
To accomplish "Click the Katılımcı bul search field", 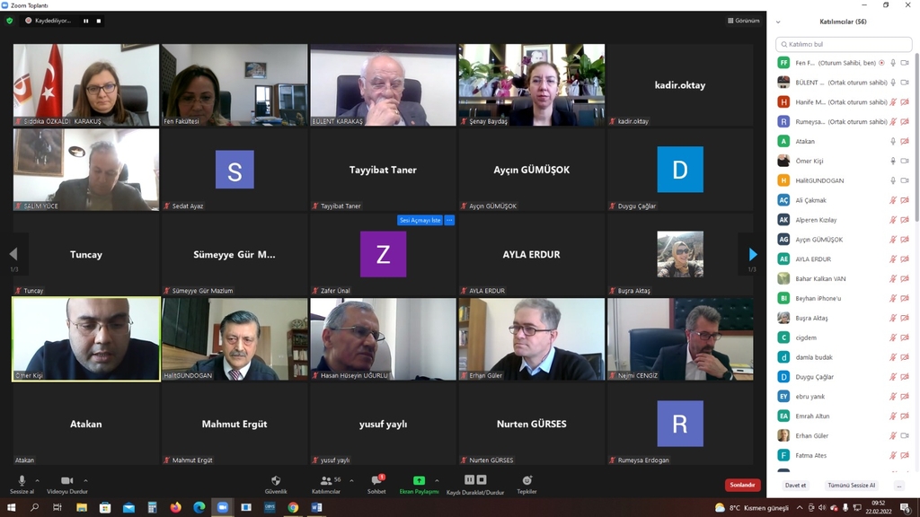I will [843, 44].
